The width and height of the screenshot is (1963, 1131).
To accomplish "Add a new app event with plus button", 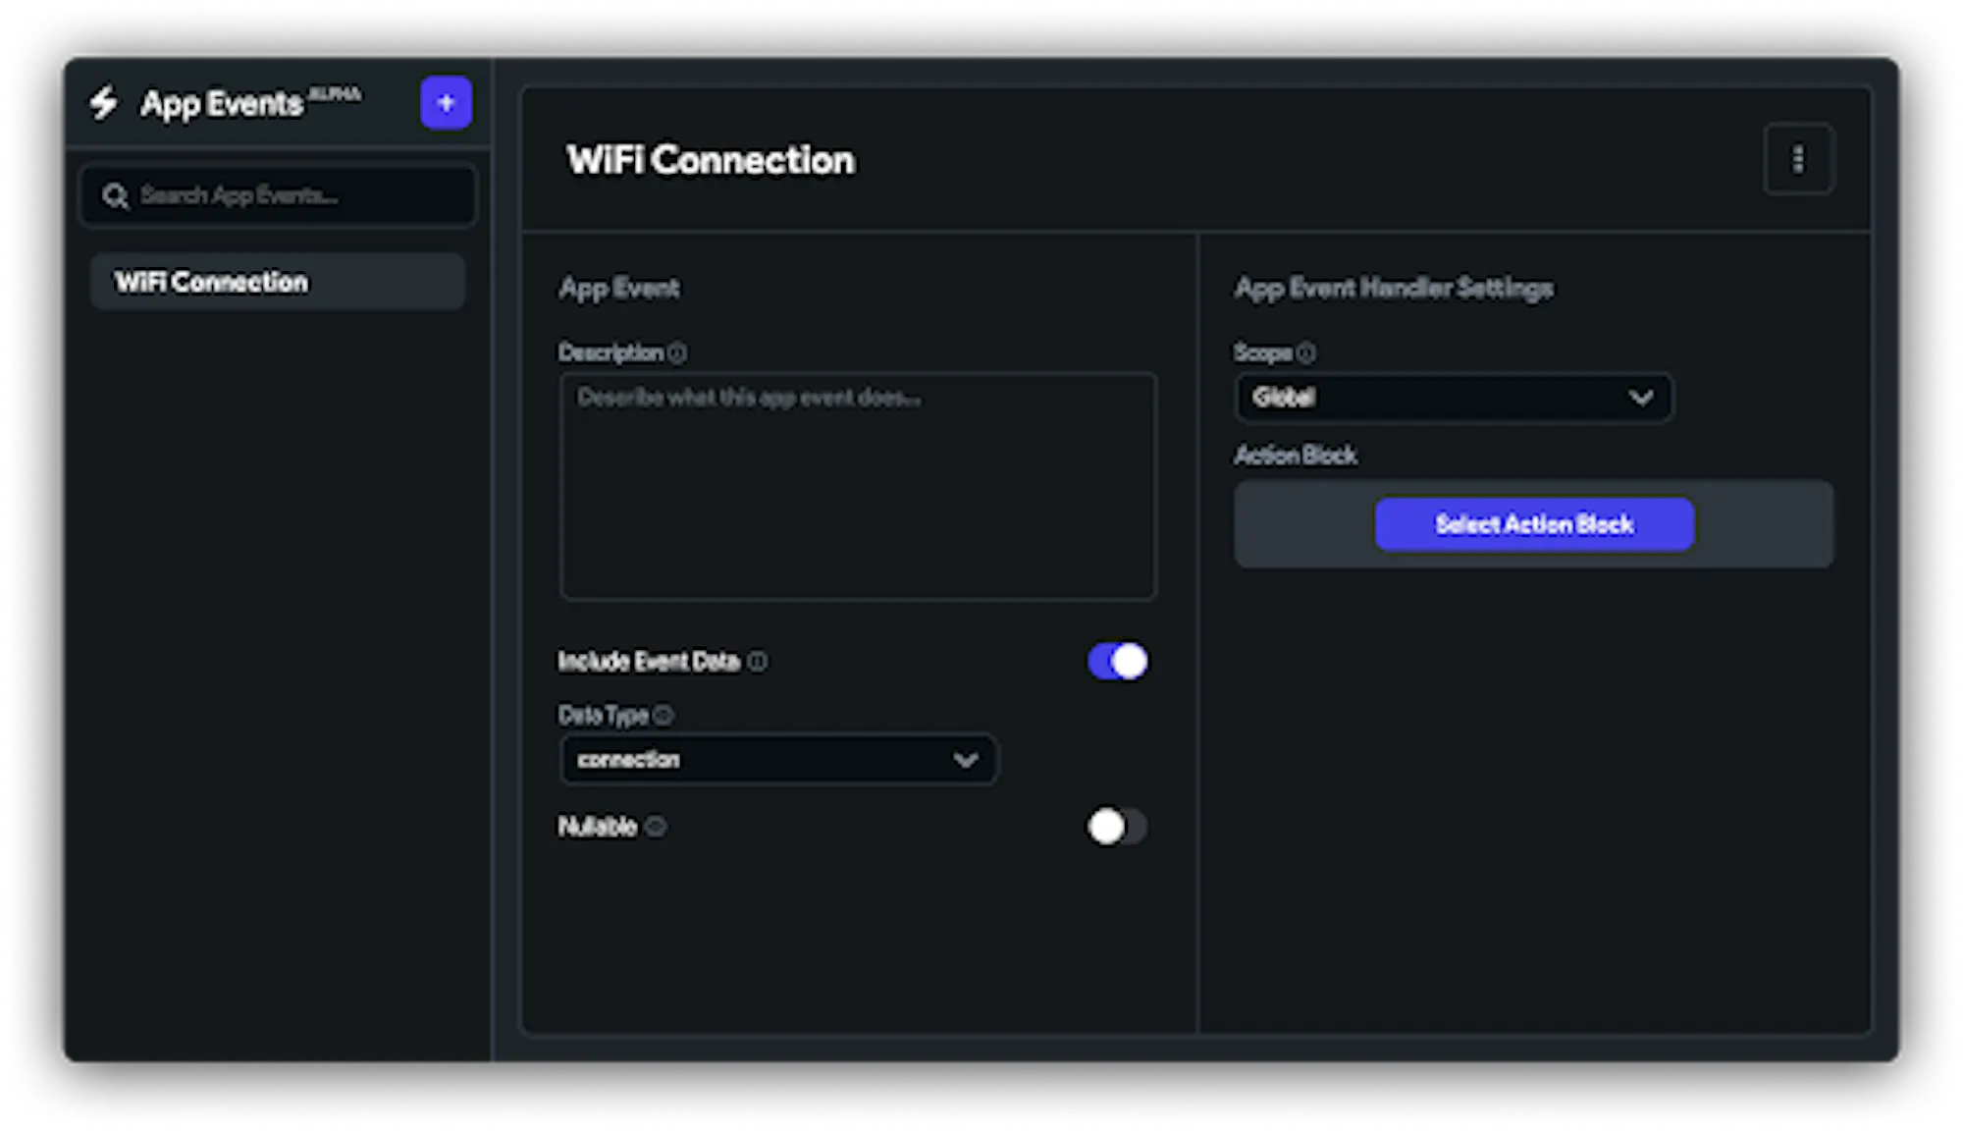I will (446, 102).
